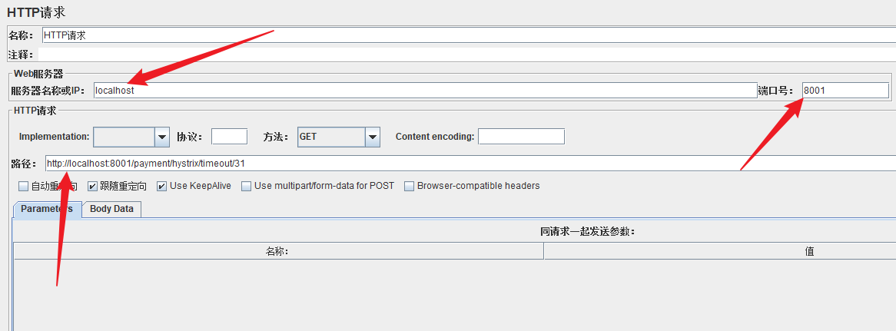Expand the 方法 list with the arrow button
This screenshot has width=896, height=331.
(373, 137)
